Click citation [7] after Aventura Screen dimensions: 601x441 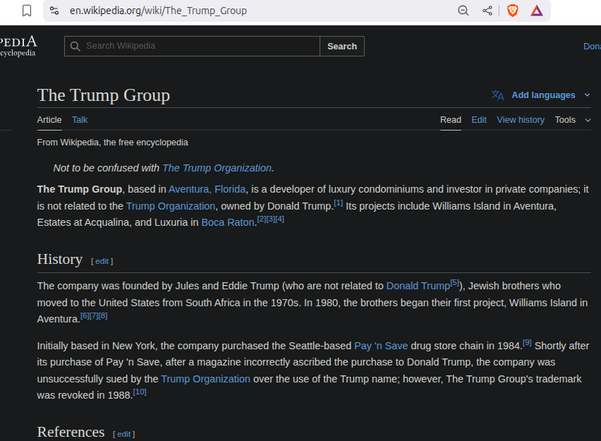click(94, 315)
